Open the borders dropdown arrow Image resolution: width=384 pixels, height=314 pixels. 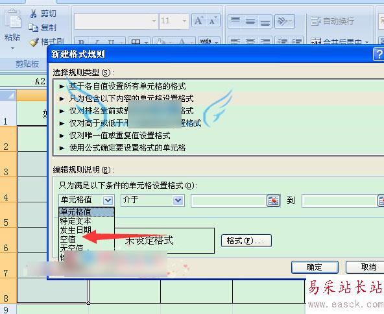(146, 42)
